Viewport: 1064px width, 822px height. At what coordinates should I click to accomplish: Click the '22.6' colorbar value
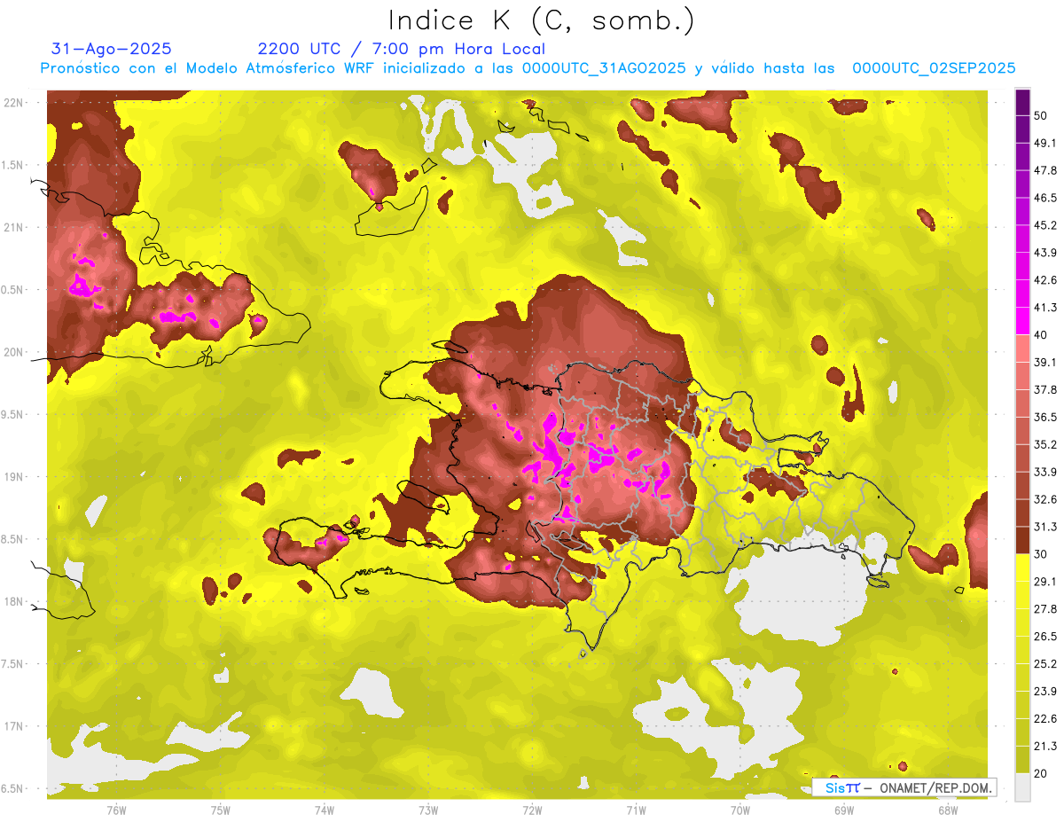(1044, 718)
